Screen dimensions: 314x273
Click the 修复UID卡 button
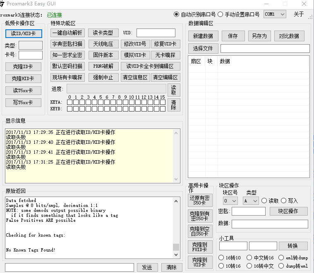coord(165,44)
